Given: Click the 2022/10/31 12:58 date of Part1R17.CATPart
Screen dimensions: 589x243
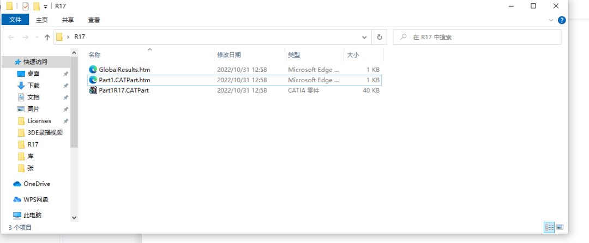Looking at the screenshot, I should point(242,90).
